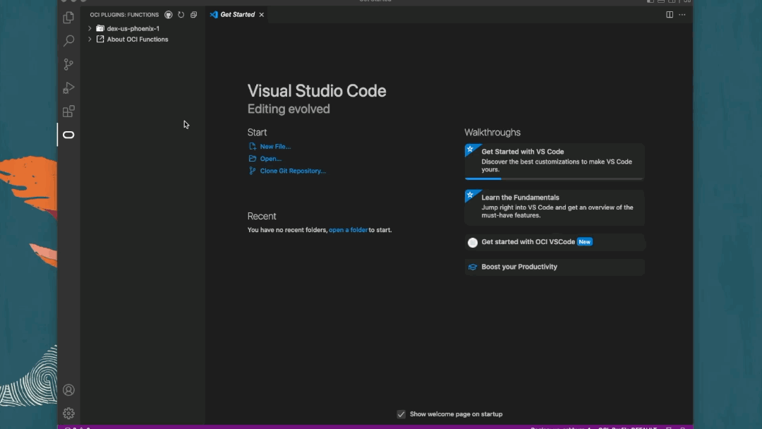Toggle Show welcome page on startup
Image resolution: width=762 pixels, height=429 pixels.
pos(401,414)
